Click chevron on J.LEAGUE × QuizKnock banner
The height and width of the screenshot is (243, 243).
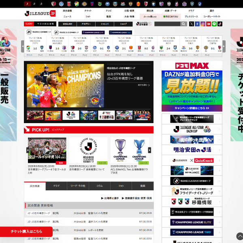click(x=220, y=160)
